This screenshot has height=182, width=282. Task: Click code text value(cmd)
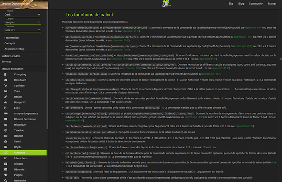(72, 178)
